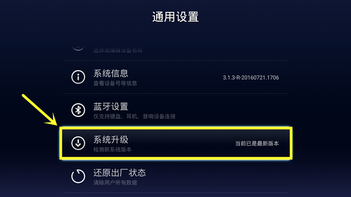Click the yellow highlight border of 系统升级
Viewport: 351px width, 197px height.
click(x=176, y=128)
